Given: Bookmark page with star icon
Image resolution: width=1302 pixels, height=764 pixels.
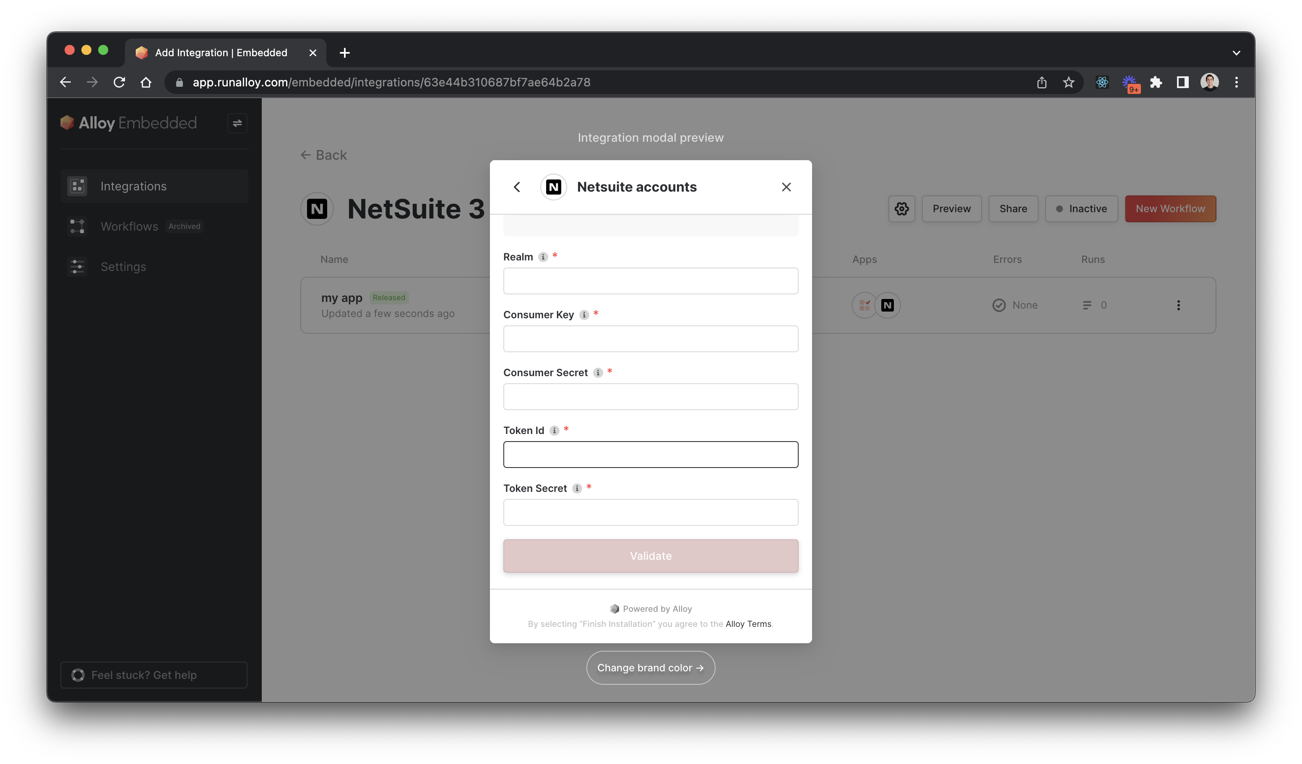Looking at the screenshot, I should (1068, 82).
